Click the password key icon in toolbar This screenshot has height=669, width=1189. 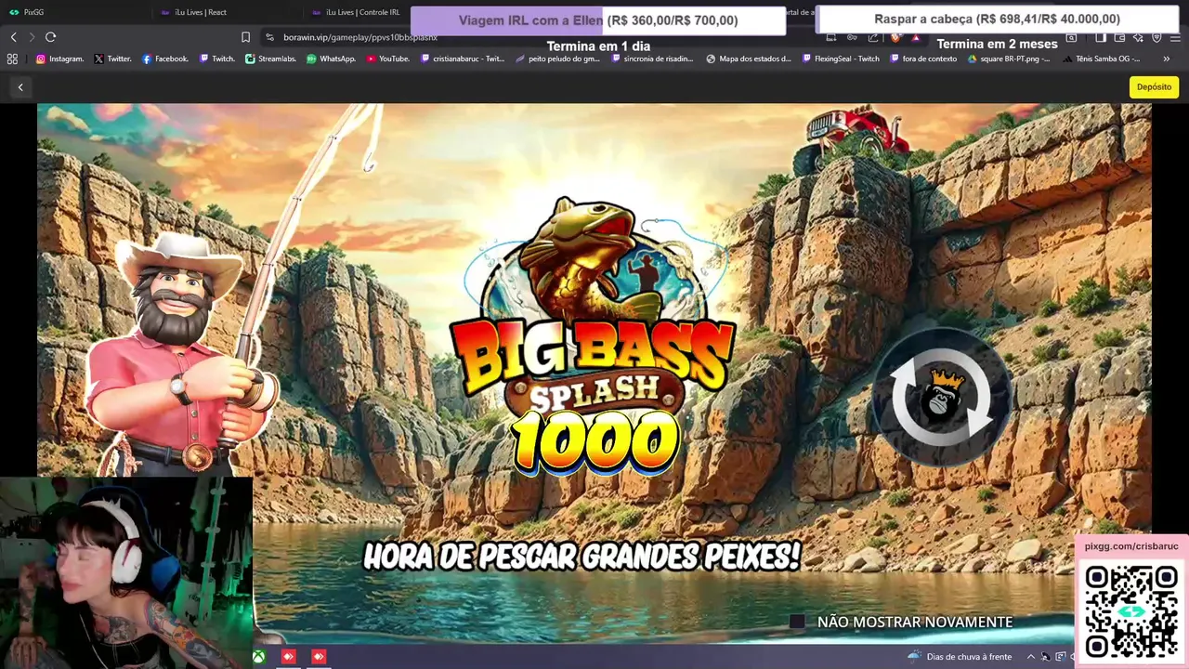(852, 37)
